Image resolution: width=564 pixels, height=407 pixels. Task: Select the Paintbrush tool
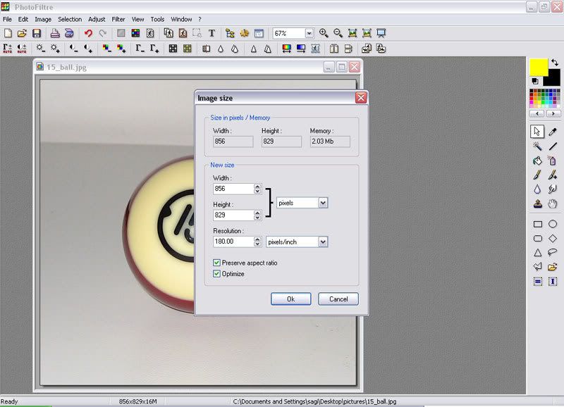(537, 175)
